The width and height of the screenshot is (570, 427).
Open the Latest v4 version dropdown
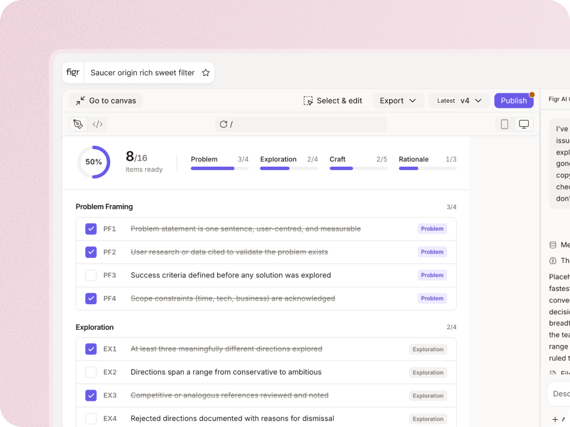(459, 101)
